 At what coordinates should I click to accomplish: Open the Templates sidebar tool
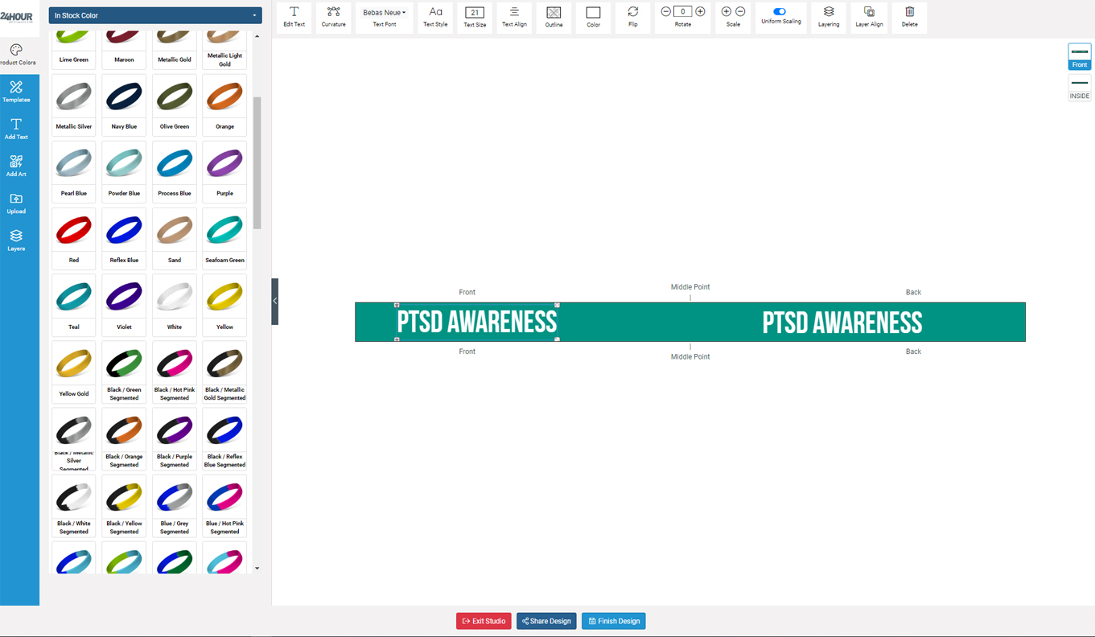click(x=16, y=92)
